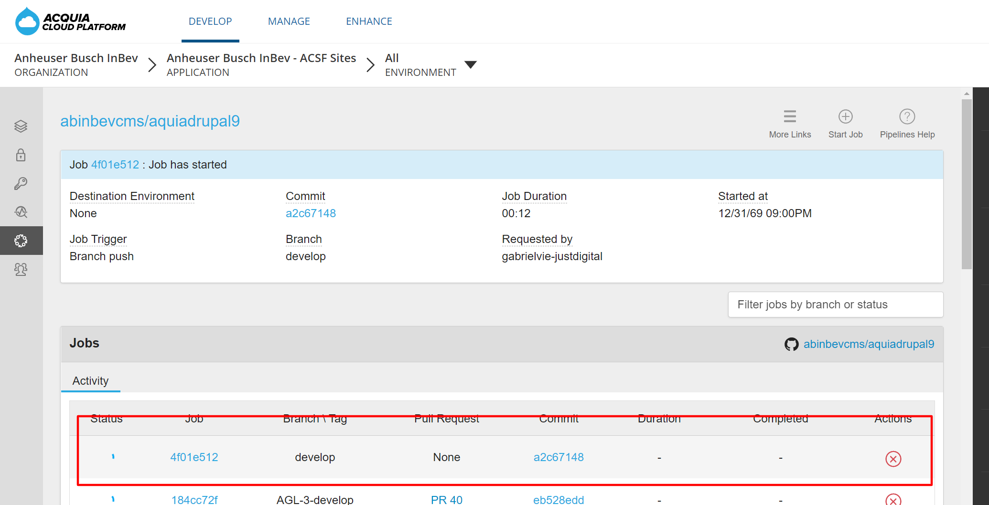989x505 pixels.
Task: Open the Environments layers sidebar icon
Action: 21,126
